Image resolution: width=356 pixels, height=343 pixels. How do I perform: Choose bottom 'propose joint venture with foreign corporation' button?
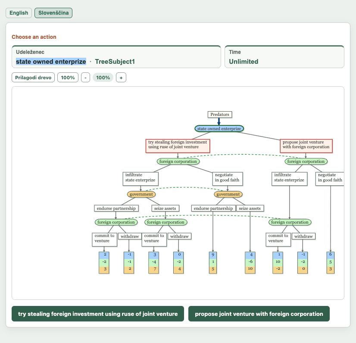259,314
